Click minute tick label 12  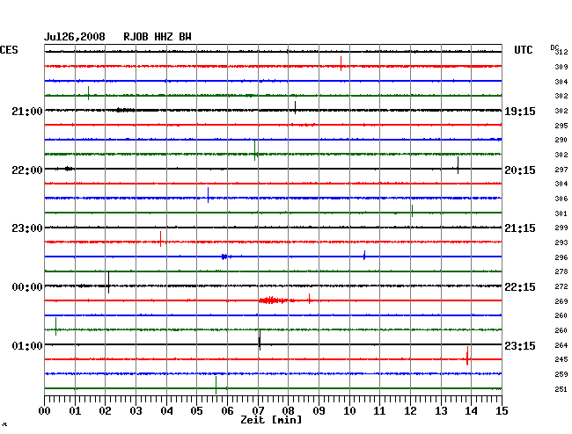[x=410, y=411]
